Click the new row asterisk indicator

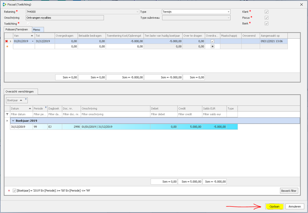[x=7, y=47]
